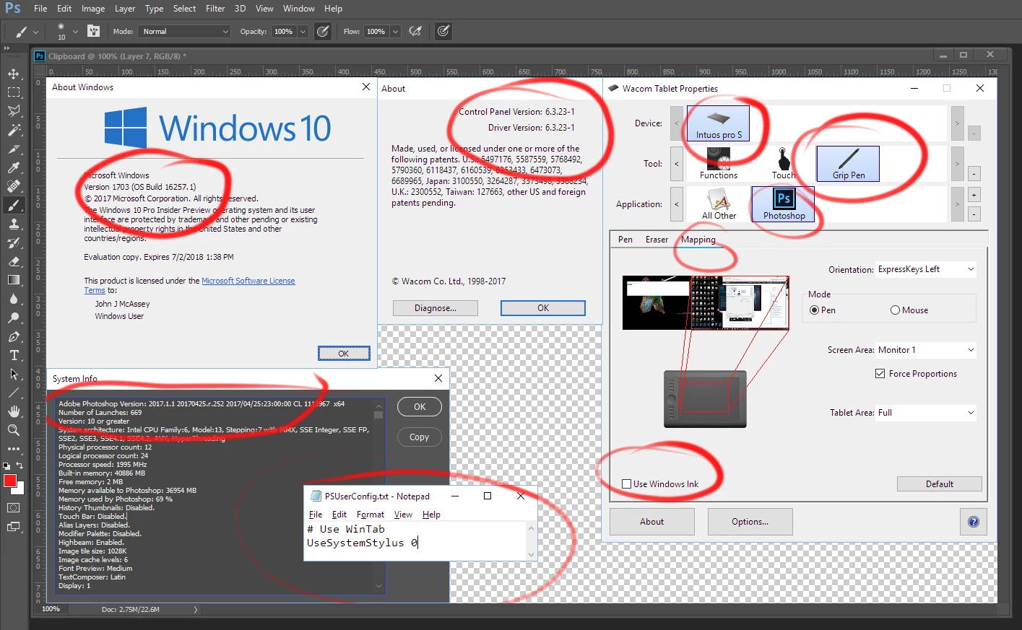Toggle pressure for opacity icon
This screenshot has width=1022, height=630.
coord(323,31)
